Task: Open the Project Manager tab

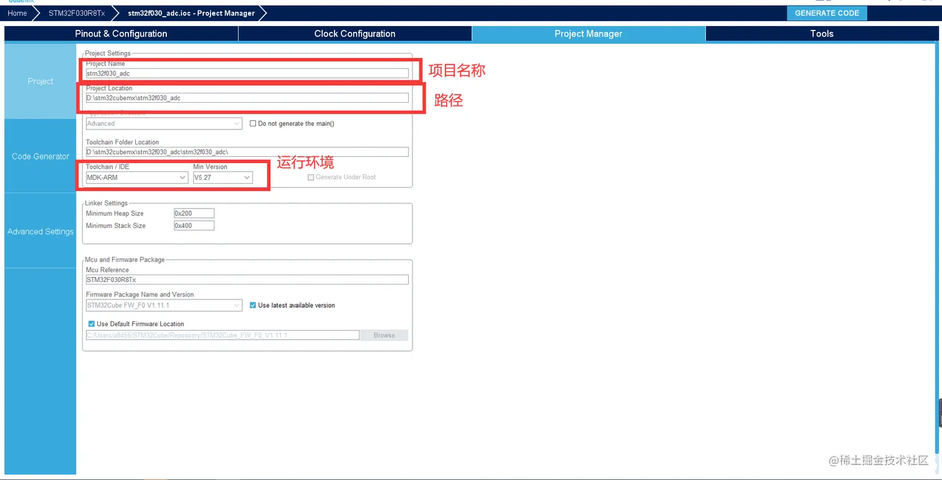Action: (x=589, y=34)
